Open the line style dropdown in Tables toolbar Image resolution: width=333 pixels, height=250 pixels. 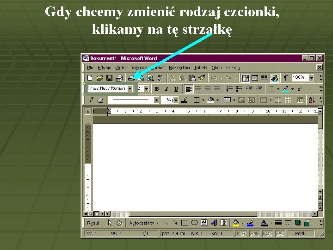coord(156,100)
